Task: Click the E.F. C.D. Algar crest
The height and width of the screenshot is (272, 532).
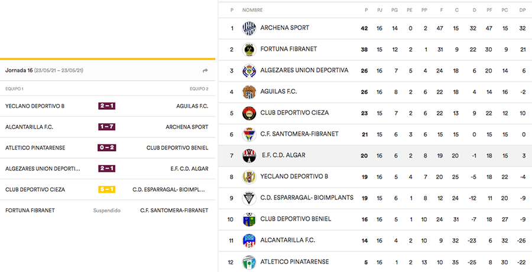Action: [249, 156]
